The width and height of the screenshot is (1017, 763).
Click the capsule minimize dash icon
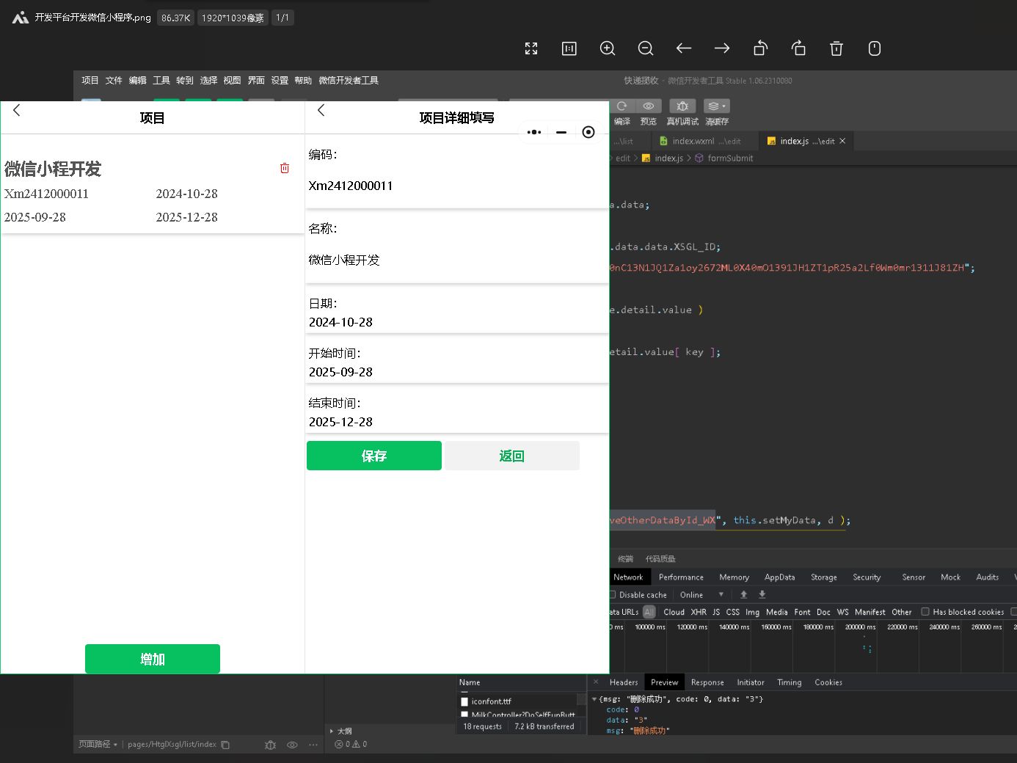[561, 132]
